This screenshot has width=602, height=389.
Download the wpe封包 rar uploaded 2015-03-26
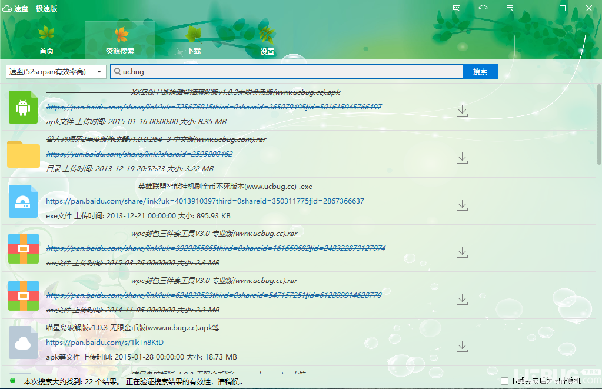tap(463, 252)
